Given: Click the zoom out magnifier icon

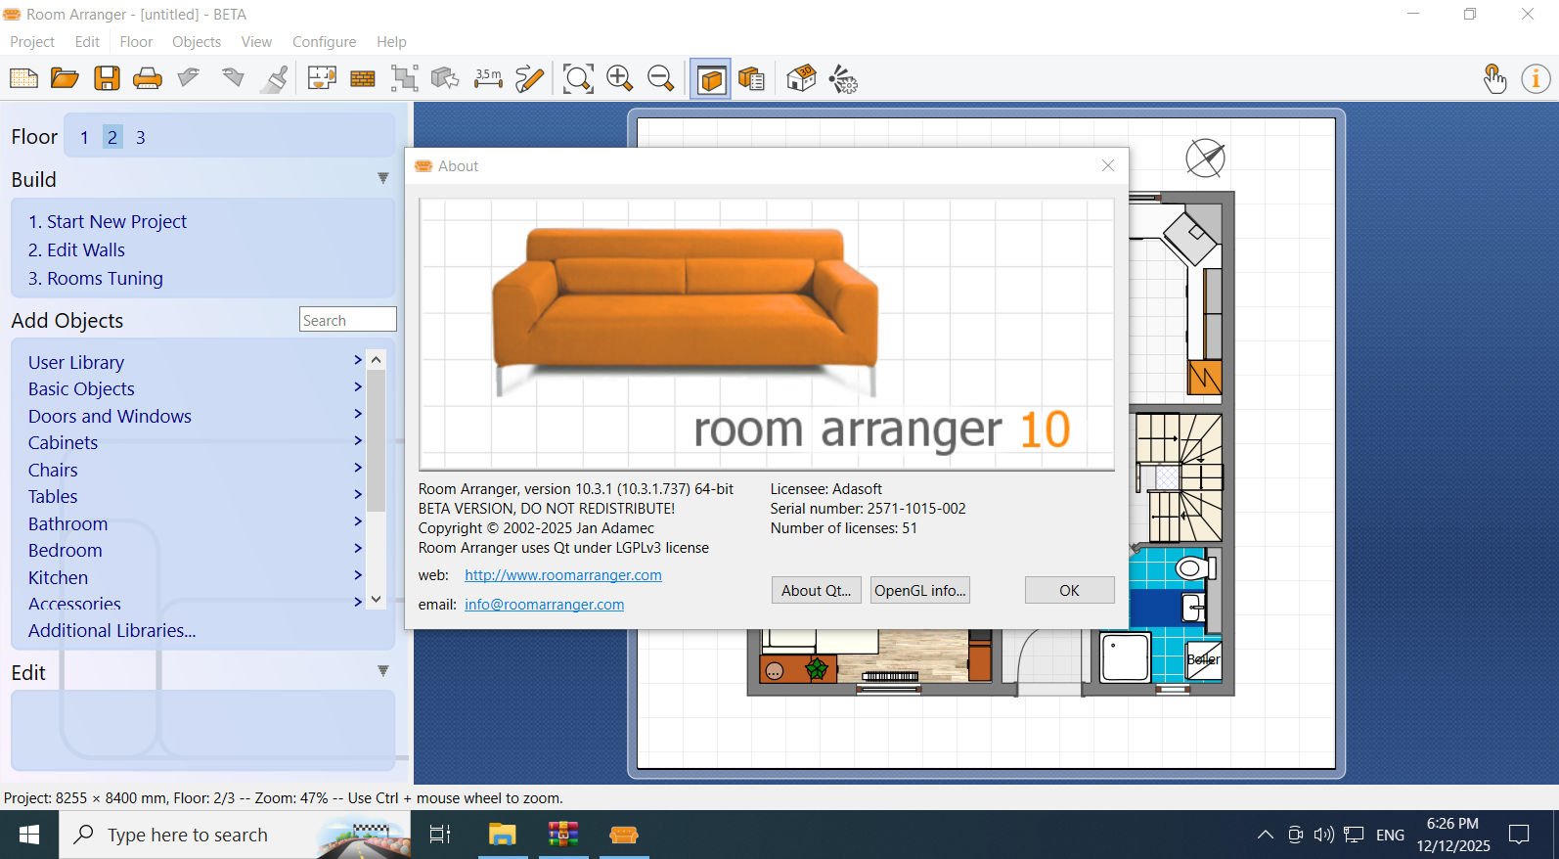Looking at the screenshot, I should [661, 78].
